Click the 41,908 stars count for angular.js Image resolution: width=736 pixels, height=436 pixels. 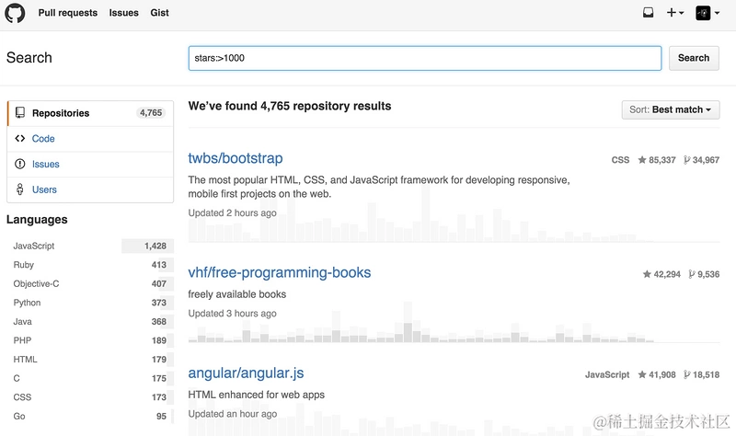point(657,375)
